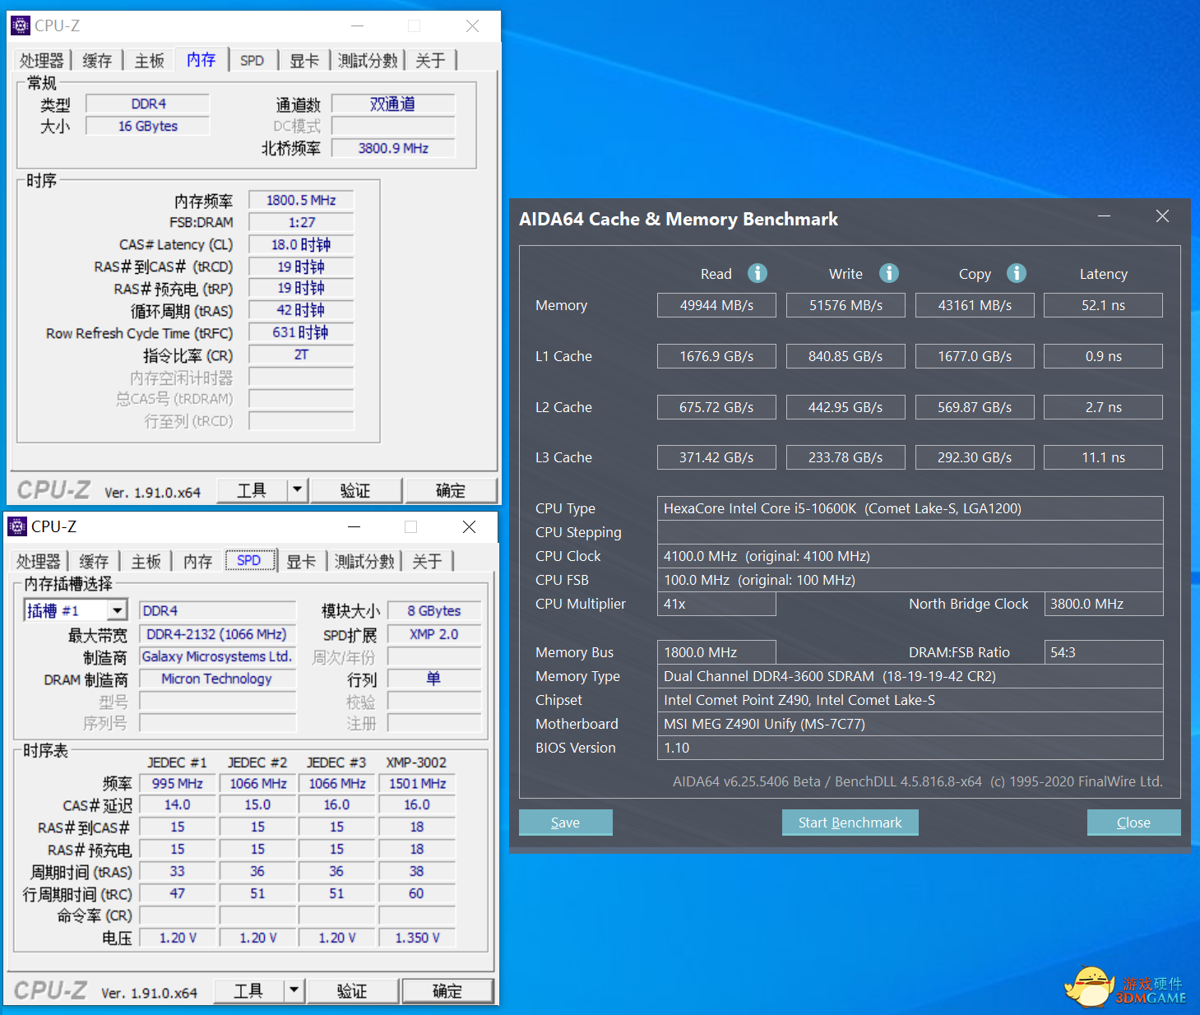
Task: Select 缓存 tab in top CPU-Z window
Action: tap(97, 61)
